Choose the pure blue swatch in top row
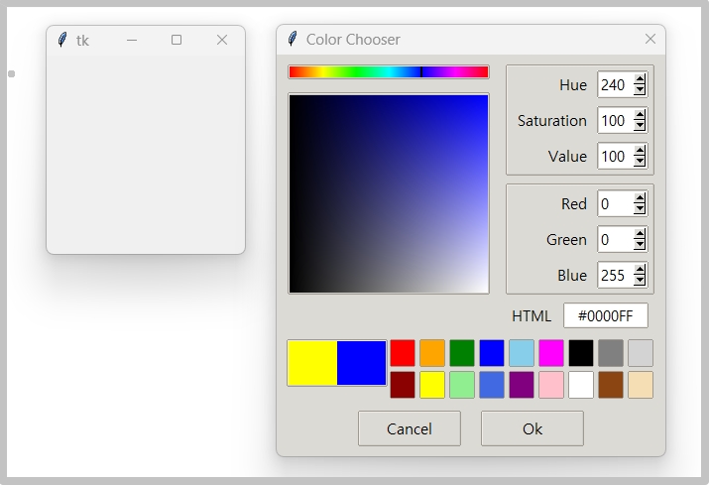The image size is (709, 485). 492,353
